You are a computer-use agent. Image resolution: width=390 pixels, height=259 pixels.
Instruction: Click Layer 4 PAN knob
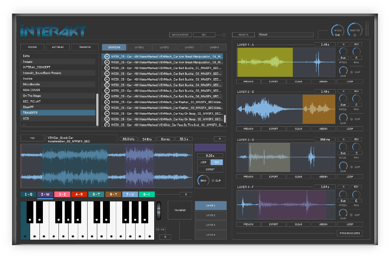tap(356, 194)
